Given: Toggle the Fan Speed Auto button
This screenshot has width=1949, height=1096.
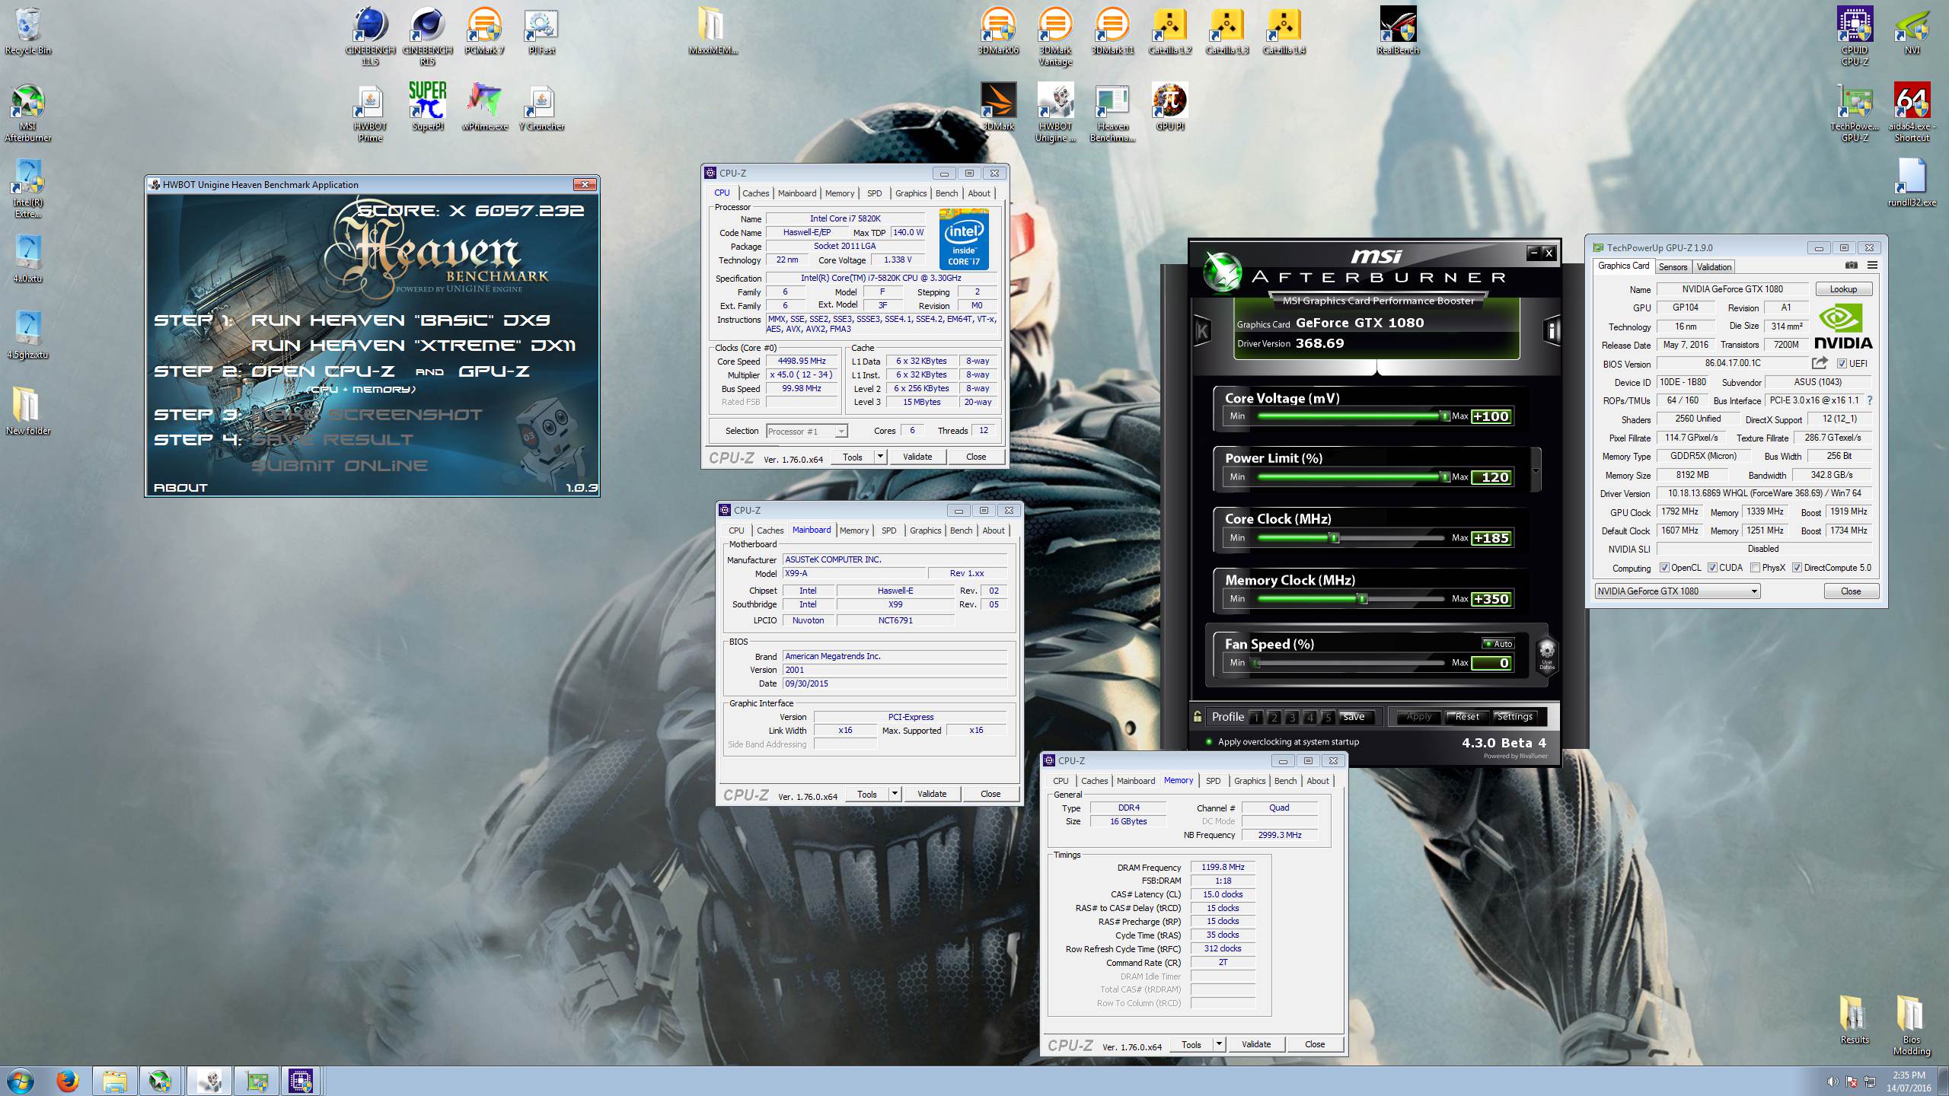Looking at the screenshot, I should (x=1498, y=644).
